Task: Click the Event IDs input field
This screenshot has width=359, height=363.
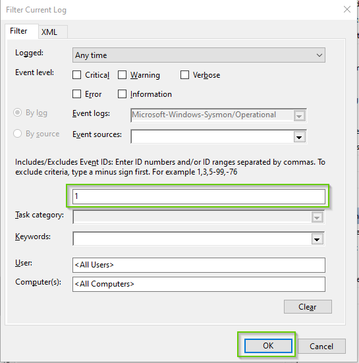Action: [x=198, y=196]
